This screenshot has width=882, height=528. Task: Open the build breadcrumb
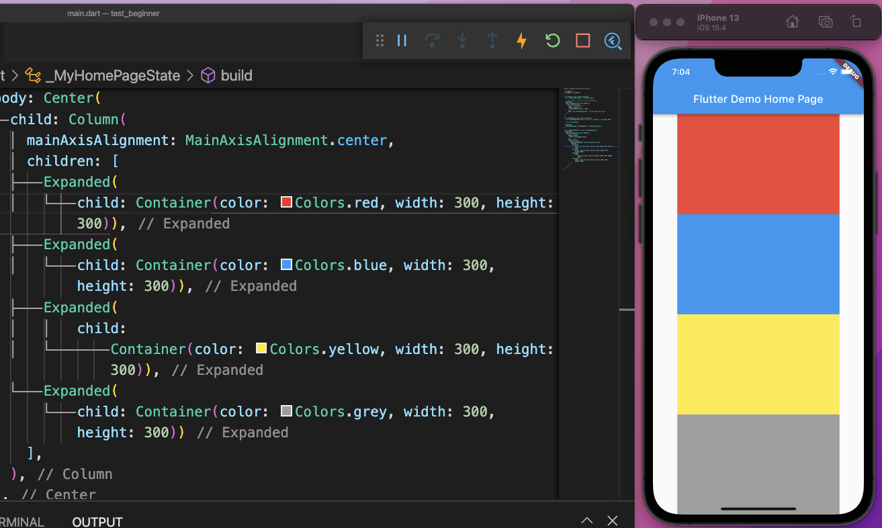(x=236, y=75)
